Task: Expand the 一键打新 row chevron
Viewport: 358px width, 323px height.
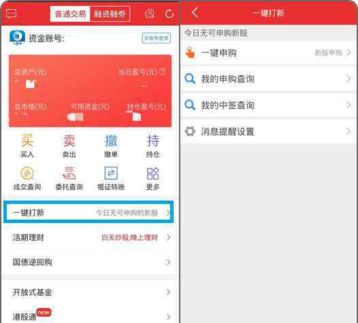Action: pos(168,213)
